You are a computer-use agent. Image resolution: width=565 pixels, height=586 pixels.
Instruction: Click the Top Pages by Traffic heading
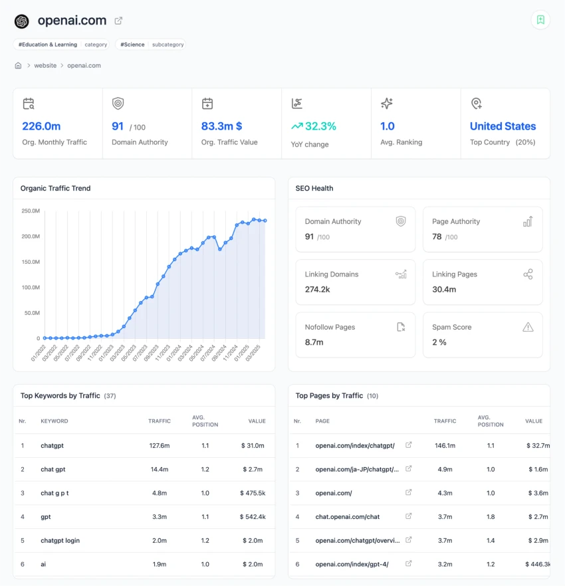pos(329,395)
